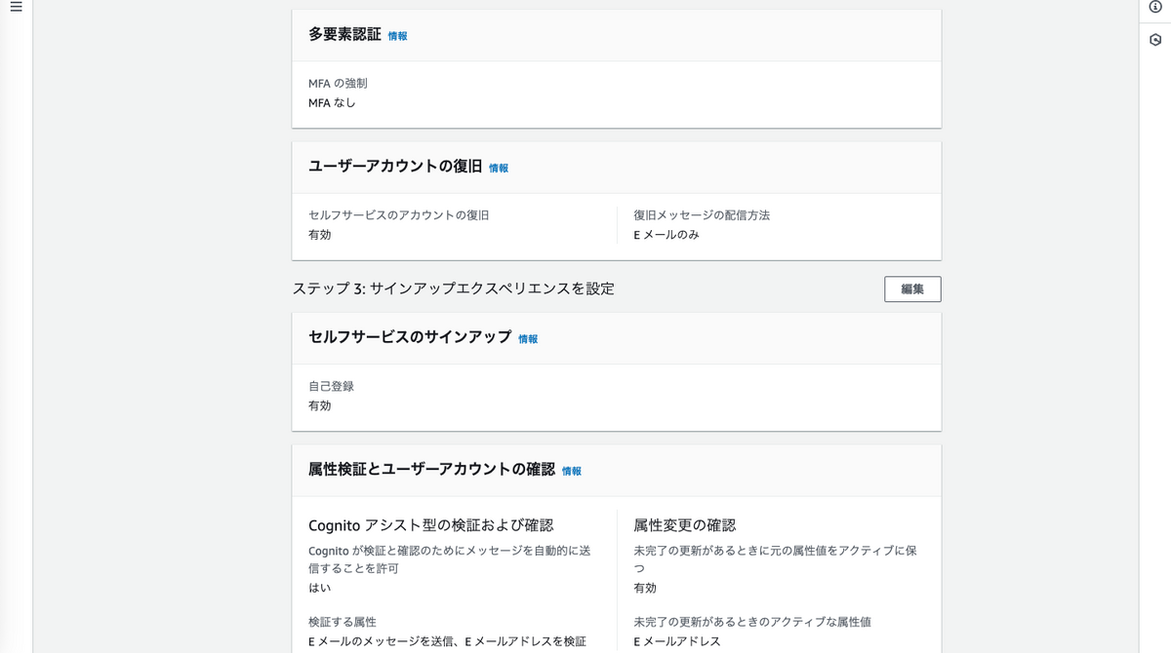Screen dimensions: 1171x653
Task: Select the セルフサービスのアカウントの復旧 label
Action: [x=398, y=215]
